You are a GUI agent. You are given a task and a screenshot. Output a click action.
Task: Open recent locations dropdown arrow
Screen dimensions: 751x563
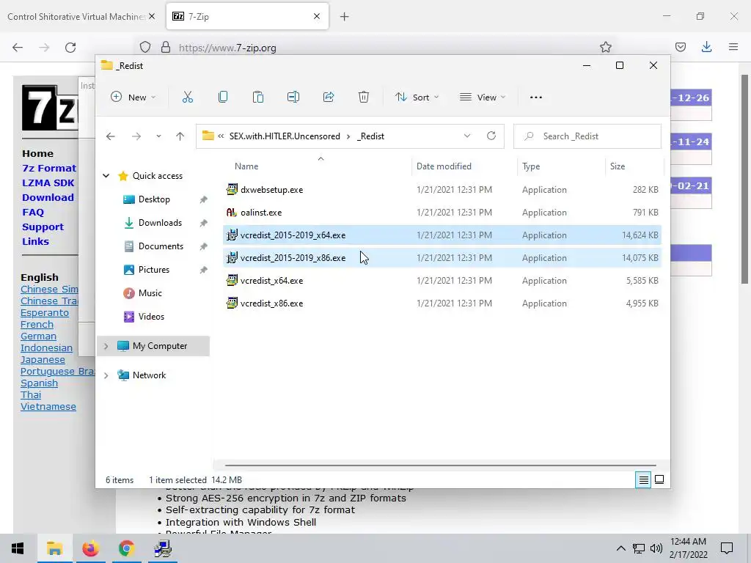(x=158, y=136)
